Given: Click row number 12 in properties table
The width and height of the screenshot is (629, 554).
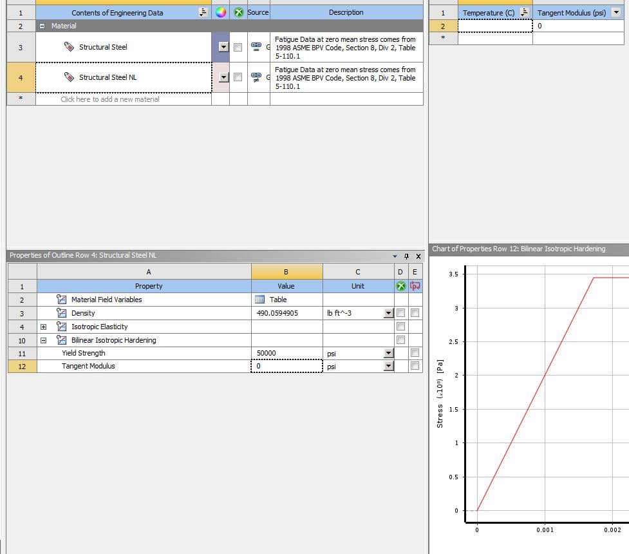Looking at the screenshot, I should click(x=22, y=366).
